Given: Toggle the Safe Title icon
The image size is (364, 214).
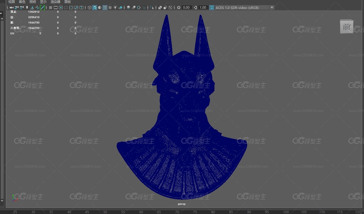Looking at the screenshot, I should [x=81, y=8].
